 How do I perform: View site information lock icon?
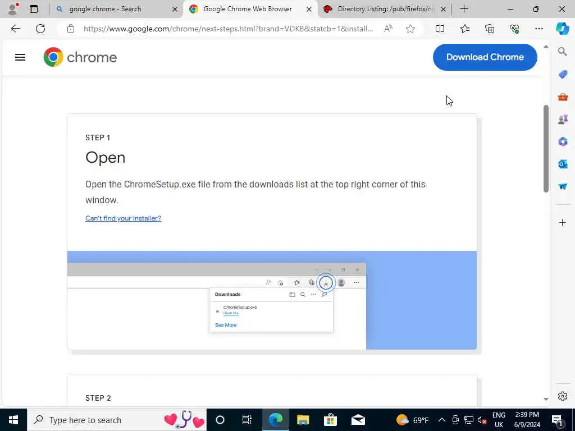(71, 29)
